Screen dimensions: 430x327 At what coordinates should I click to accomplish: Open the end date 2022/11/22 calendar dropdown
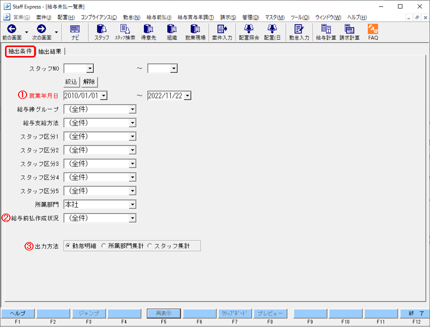(187, 95)
